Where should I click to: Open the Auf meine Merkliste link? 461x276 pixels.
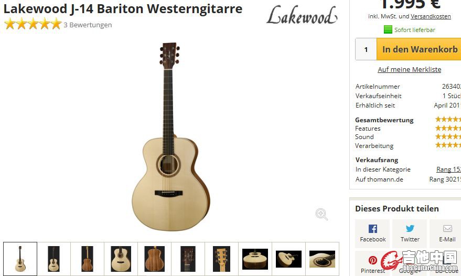(409, 69)
